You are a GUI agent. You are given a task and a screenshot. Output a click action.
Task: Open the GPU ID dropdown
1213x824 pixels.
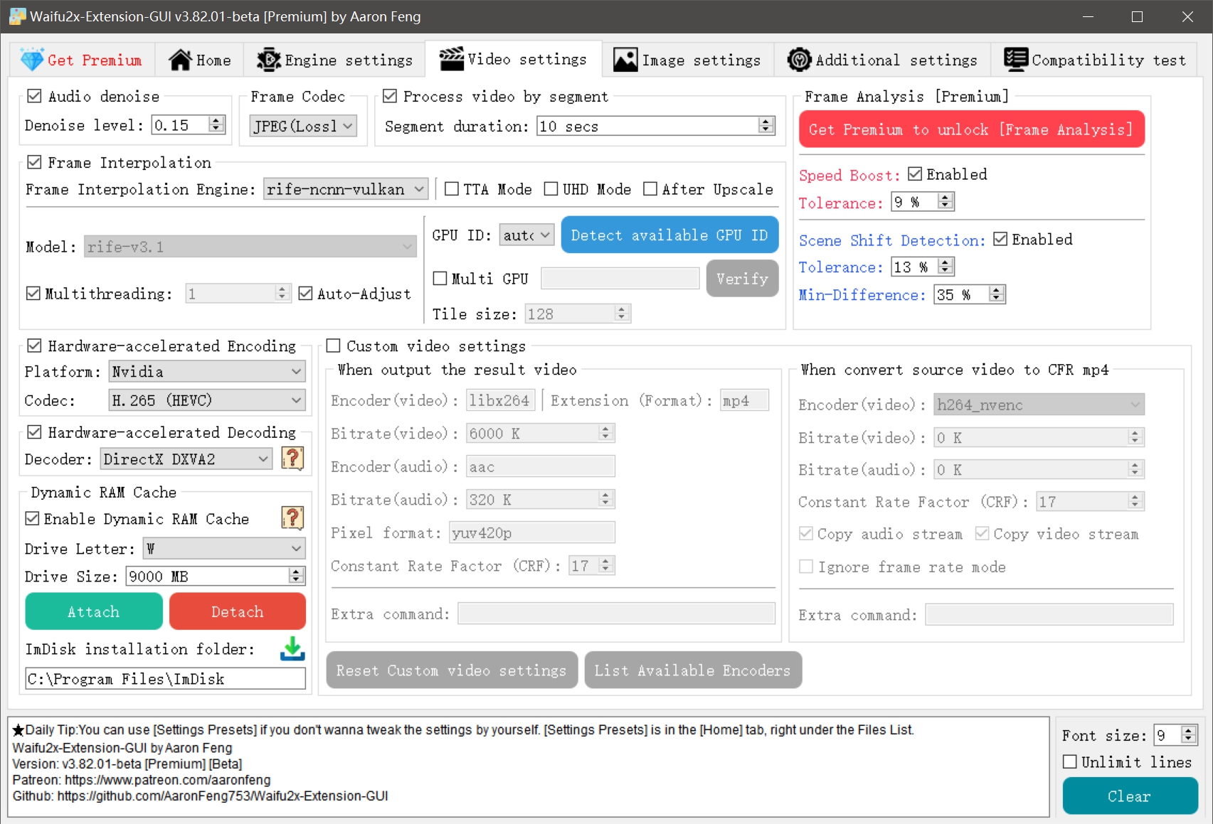[x=527, y=235]
